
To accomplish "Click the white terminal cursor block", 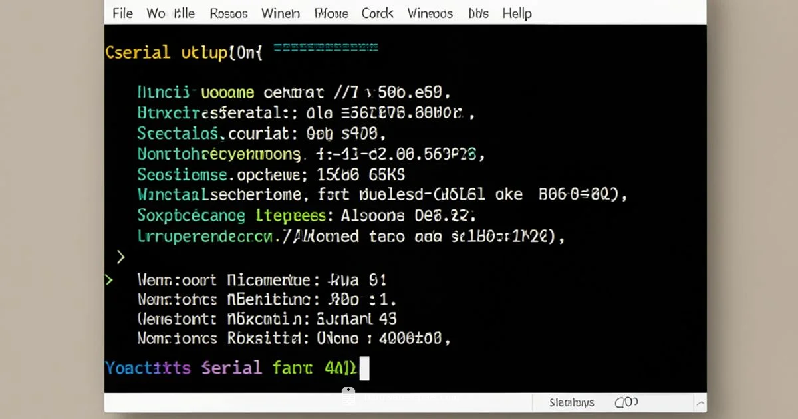I will pos(364,368).
